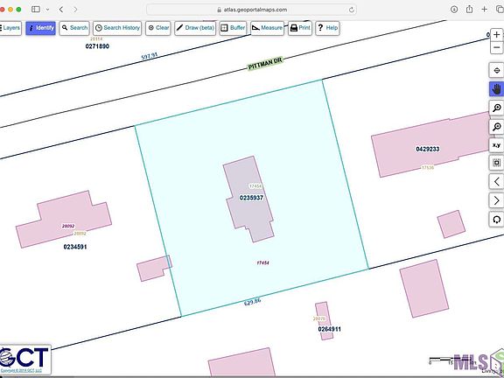This screenshot has width=504, height=378.
Task: Go to previous map extent arrow
Action: click(x=497, y=182)
